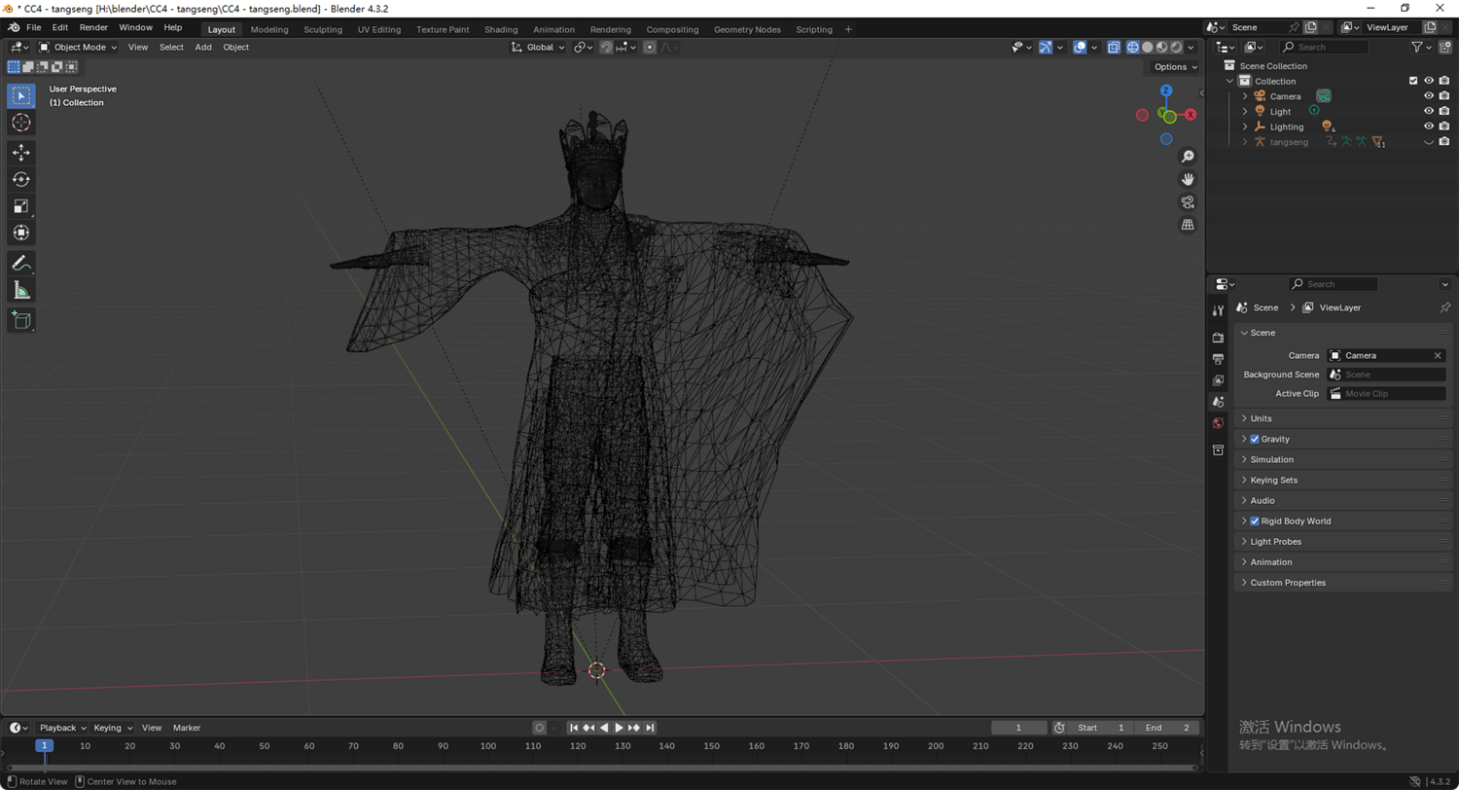This screenshot has height=790, width=1459.
Task: Uncheck Rigid Body World checkbox
Action: pyautogui.click(x=1255, y=521)
